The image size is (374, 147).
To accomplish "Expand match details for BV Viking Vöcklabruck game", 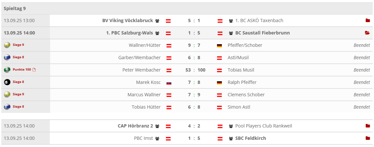I will coord(367,20).
